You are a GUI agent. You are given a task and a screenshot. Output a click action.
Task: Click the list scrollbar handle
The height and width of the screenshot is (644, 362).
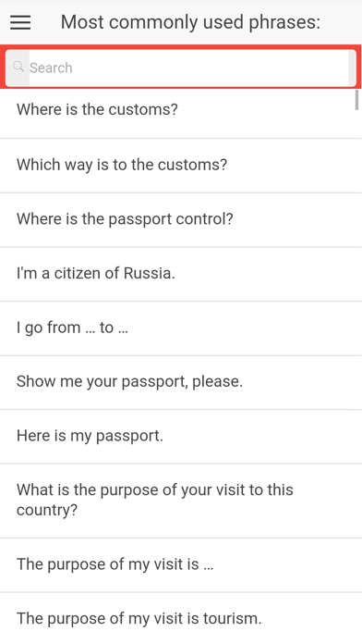[x=356, y=100]
